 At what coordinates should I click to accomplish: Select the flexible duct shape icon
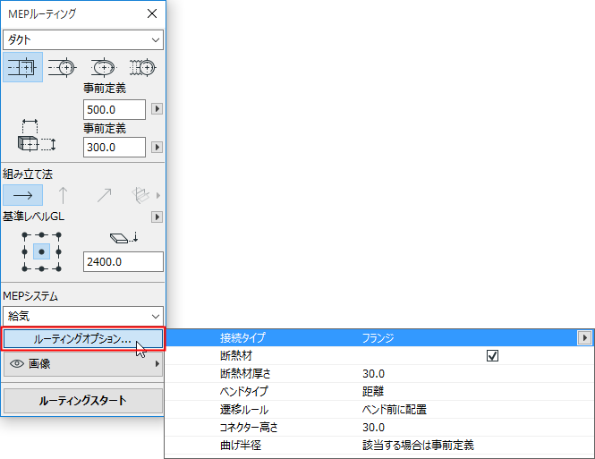pyautogui.click(x=142, y=67)
